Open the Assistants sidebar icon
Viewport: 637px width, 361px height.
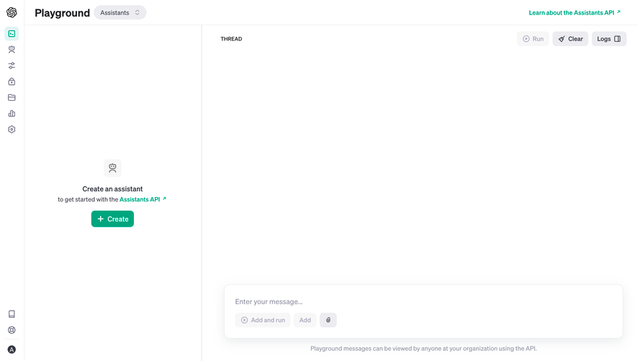12,50
